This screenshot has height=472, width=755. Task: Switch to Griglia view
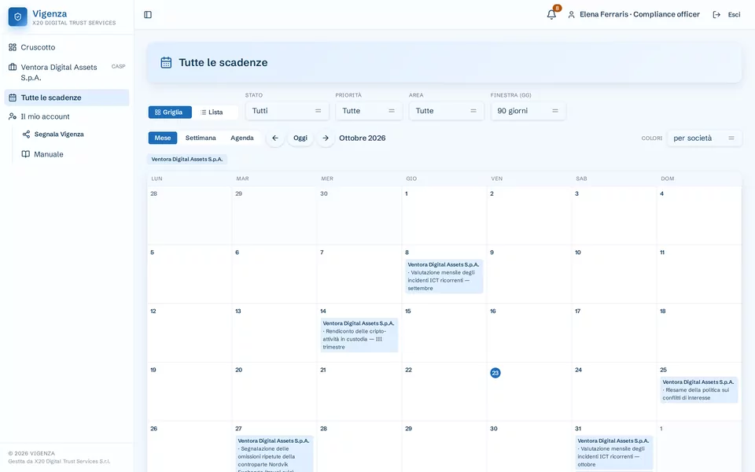[170, 112]
